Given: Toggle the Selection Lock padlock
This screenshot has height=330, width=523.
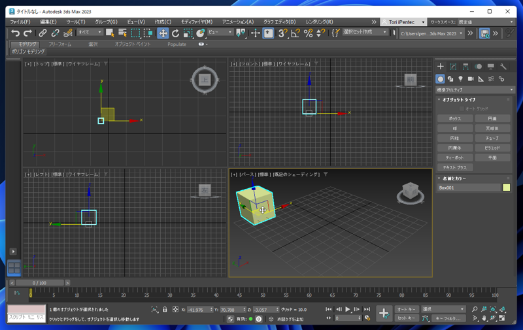Looking at the screenshot, I should click(165, 309).
